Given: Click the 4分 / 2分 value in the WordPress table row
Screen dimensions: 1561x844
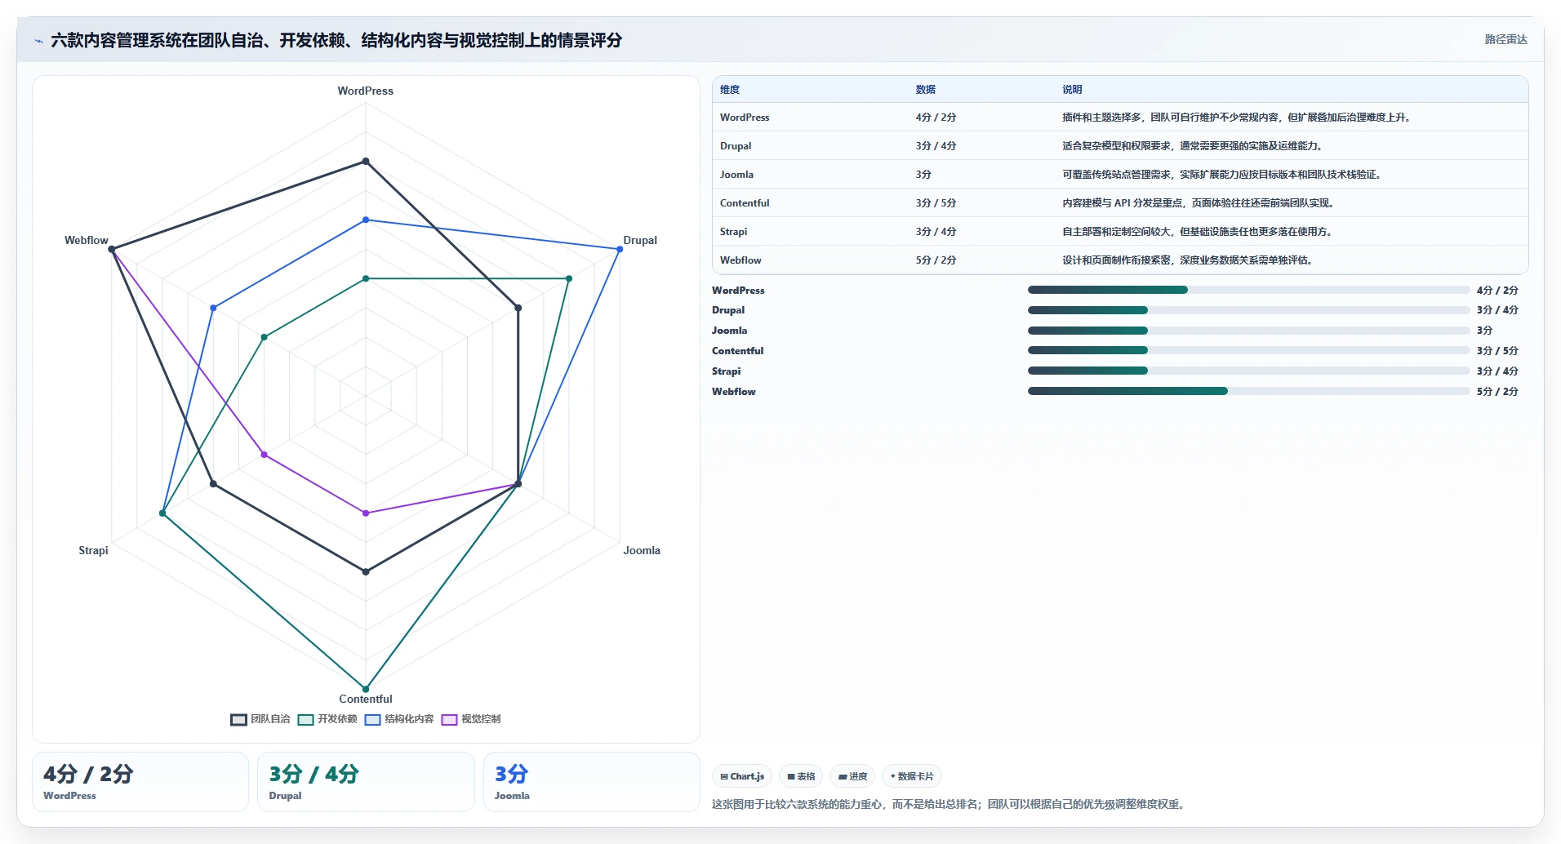Looking at the screenshot, I should (x=936, y=118).
